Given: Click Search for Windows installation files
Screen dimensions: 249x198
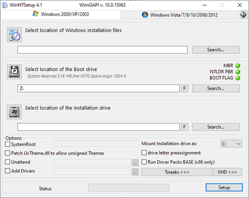Looking at the screenshot, I should (216, 50).
